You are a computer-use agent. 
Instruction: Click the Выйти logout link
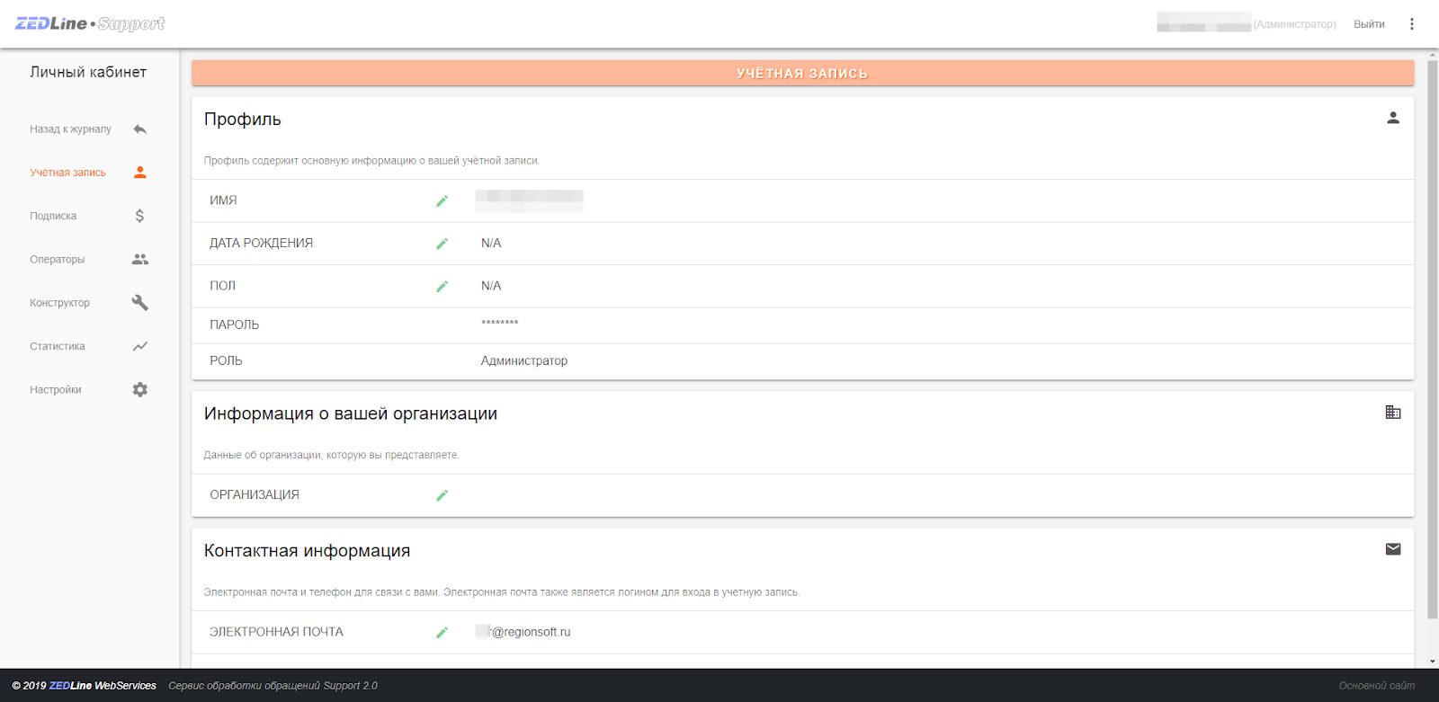coord(1369,24)
